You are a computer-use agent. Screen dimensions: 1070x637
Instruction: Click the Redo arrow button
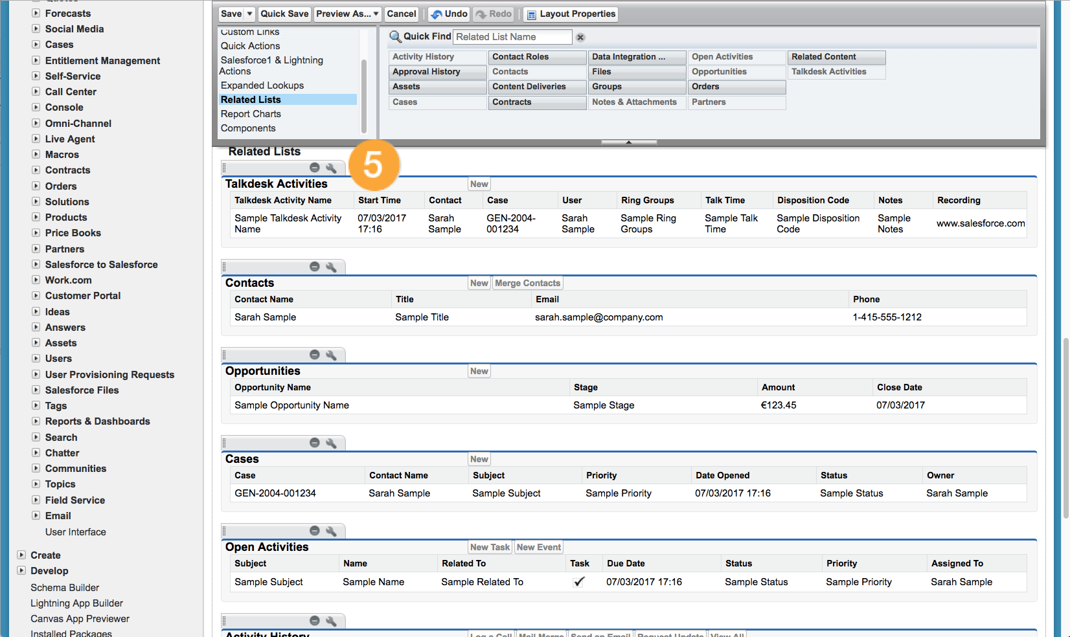[x=494, y=14]
